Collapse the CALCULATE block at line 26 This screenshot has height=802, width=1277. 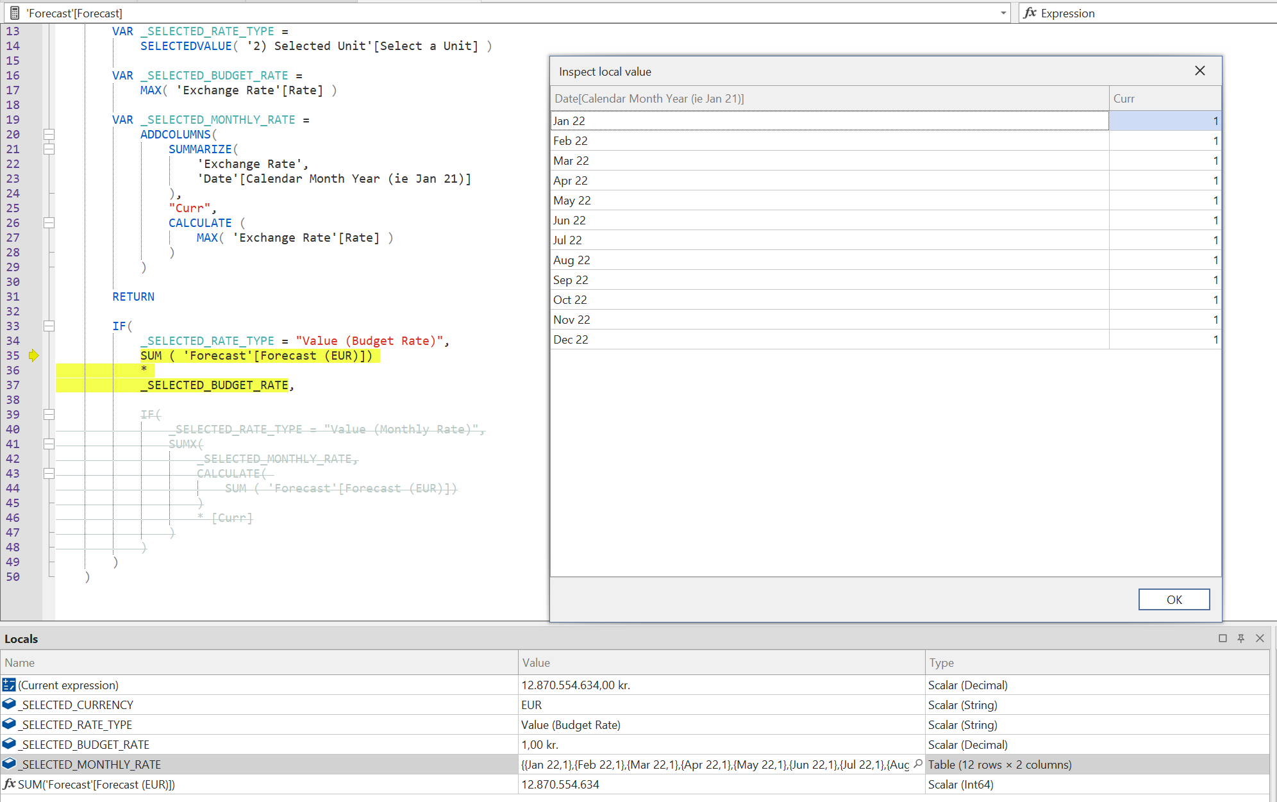coord(49,223)
